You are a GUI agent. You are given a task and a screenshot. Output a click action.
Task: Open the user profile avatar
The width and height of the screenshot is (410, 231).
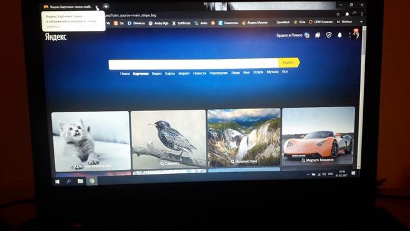tap(354, 34)
